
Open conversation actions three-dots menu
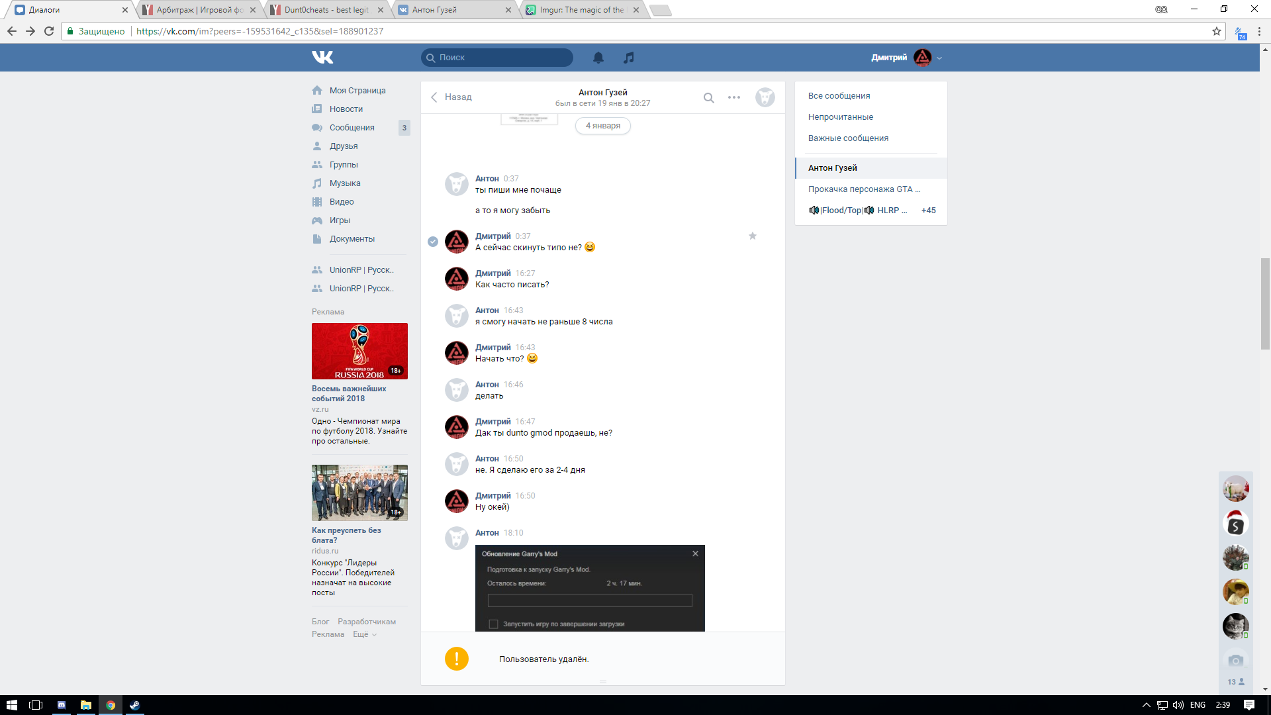(x=734, y=97)
